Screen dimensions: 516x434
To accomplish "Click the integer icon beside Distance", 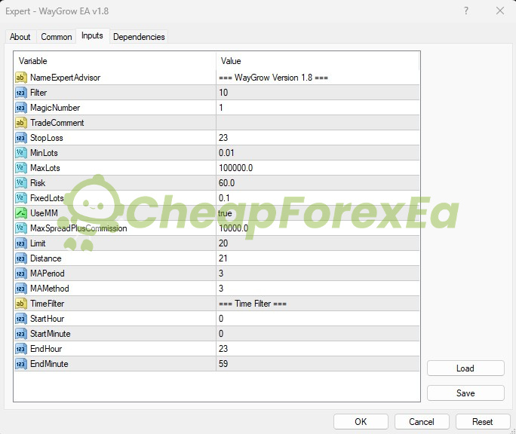I will [x=20, y=258].
